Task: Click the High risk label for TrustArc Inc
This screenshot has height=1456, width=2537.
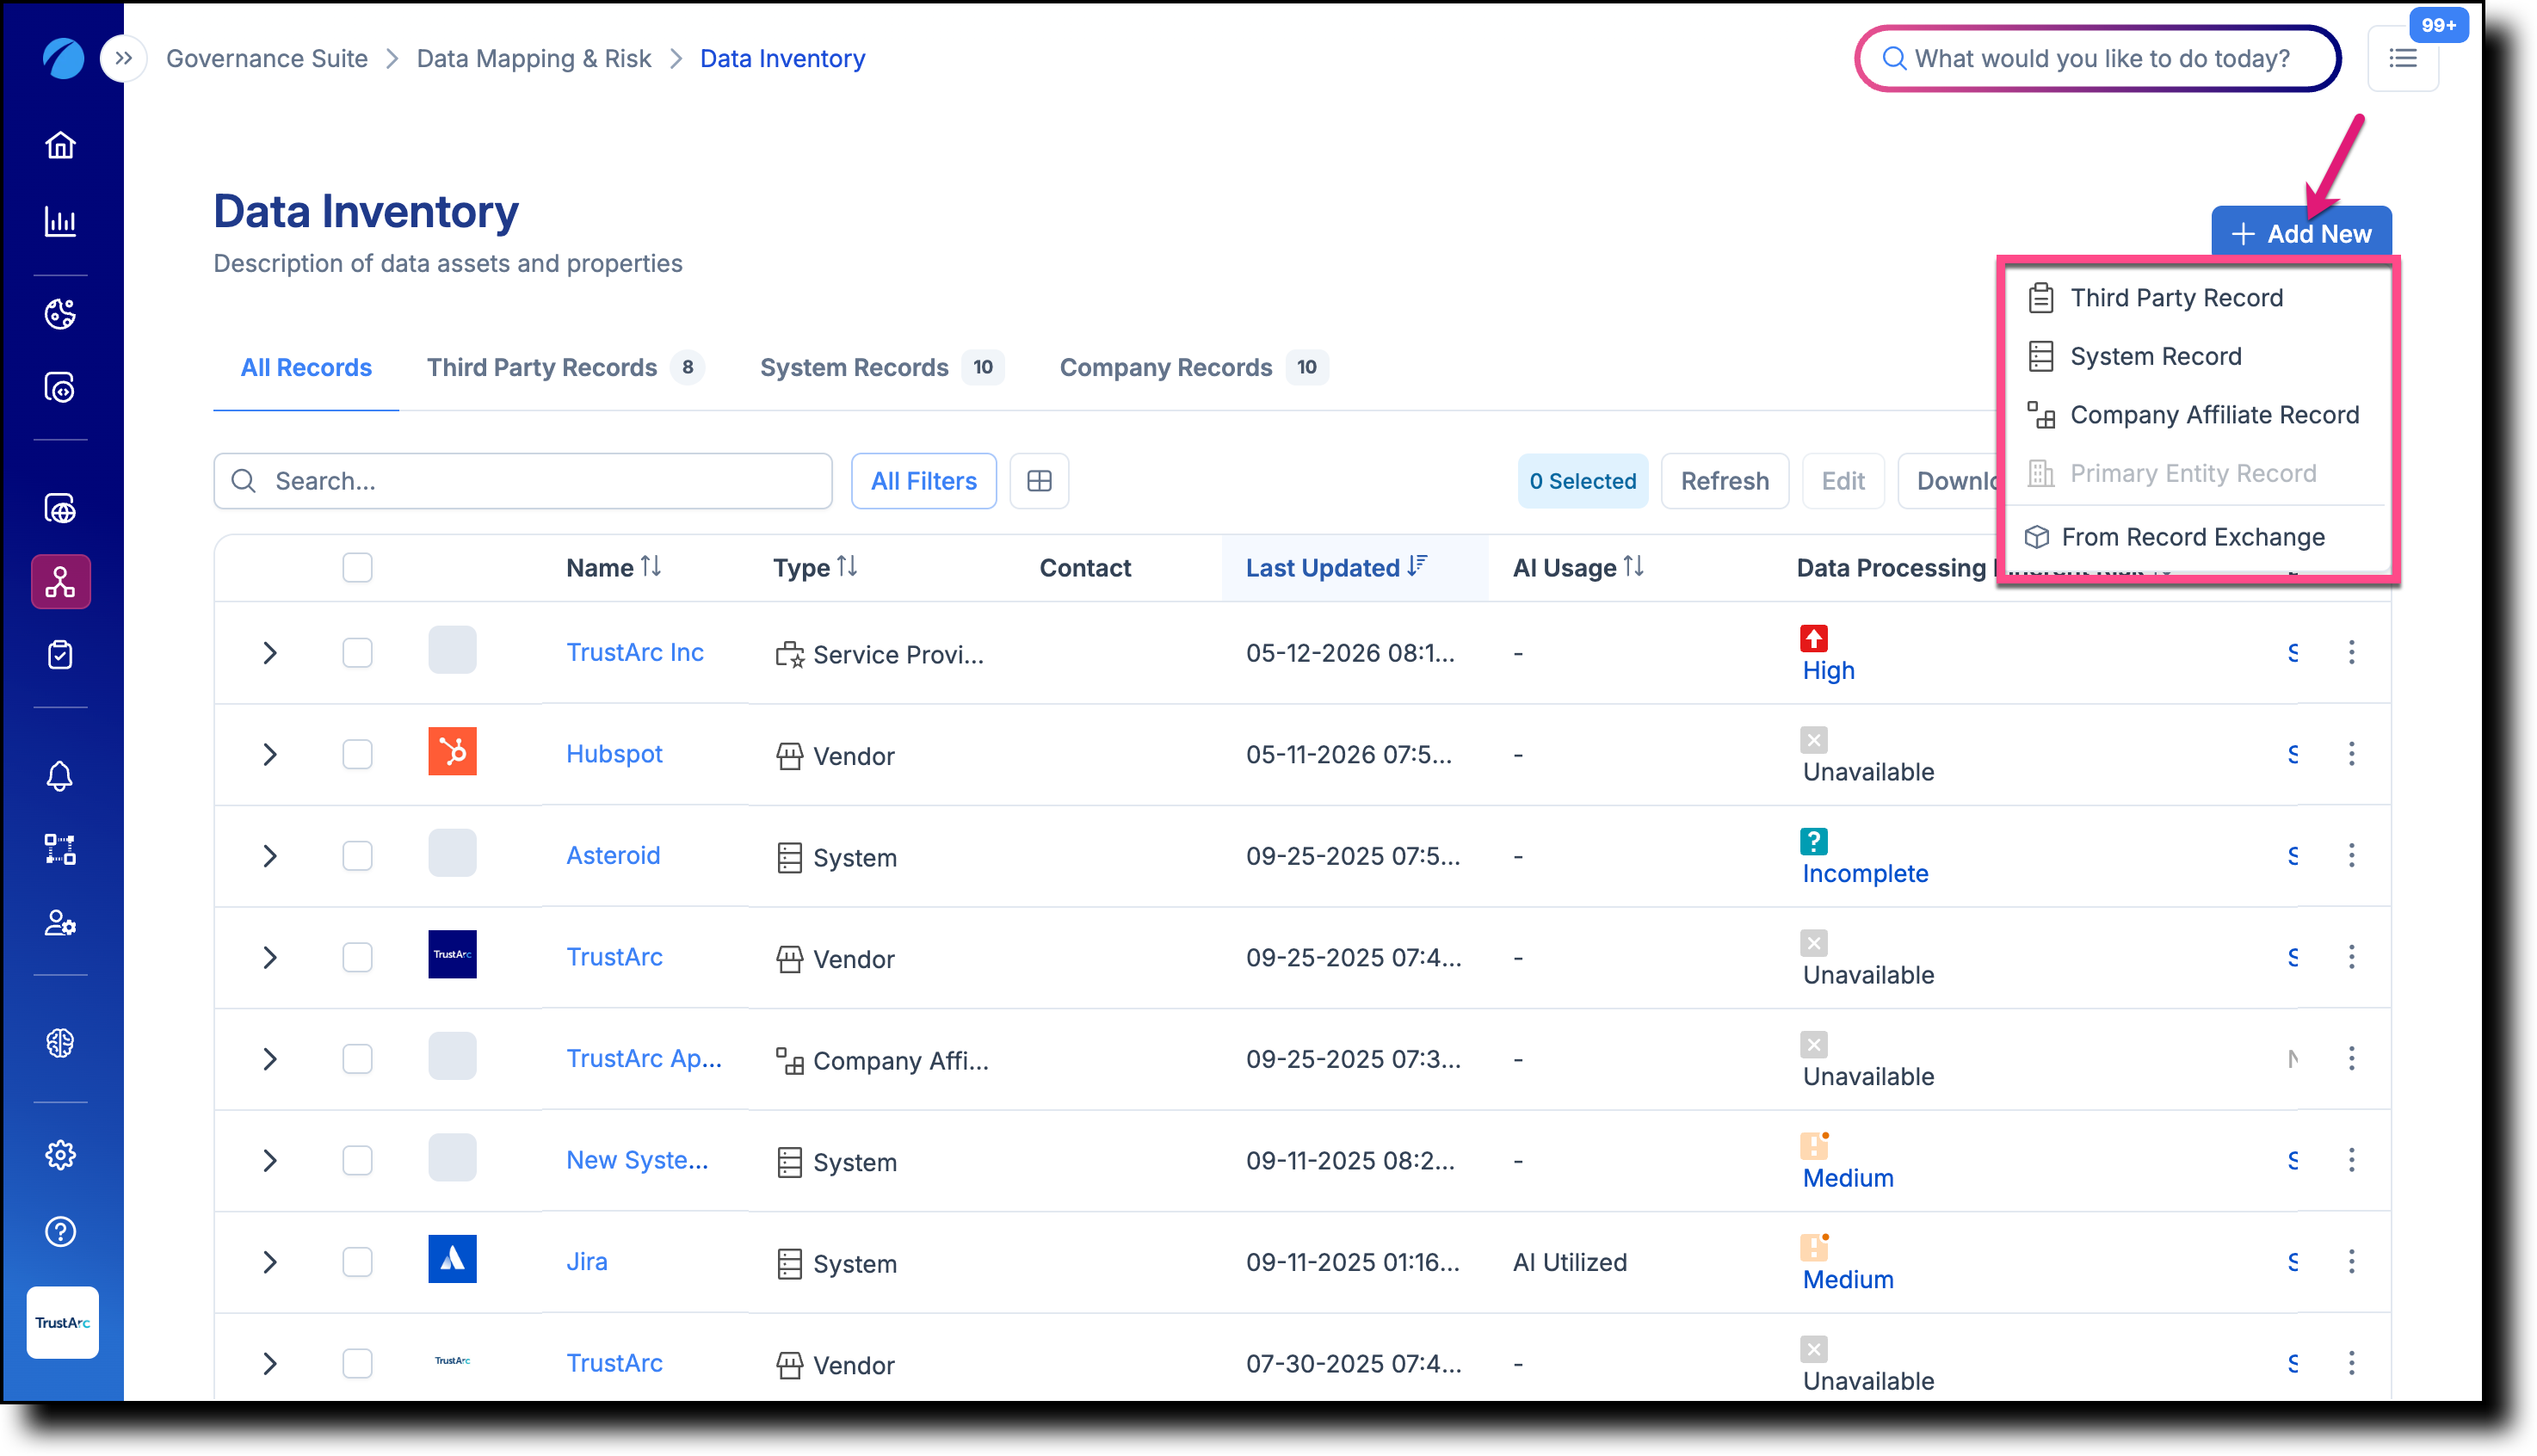Action: pyautogui.click(x=1829, y=671)
